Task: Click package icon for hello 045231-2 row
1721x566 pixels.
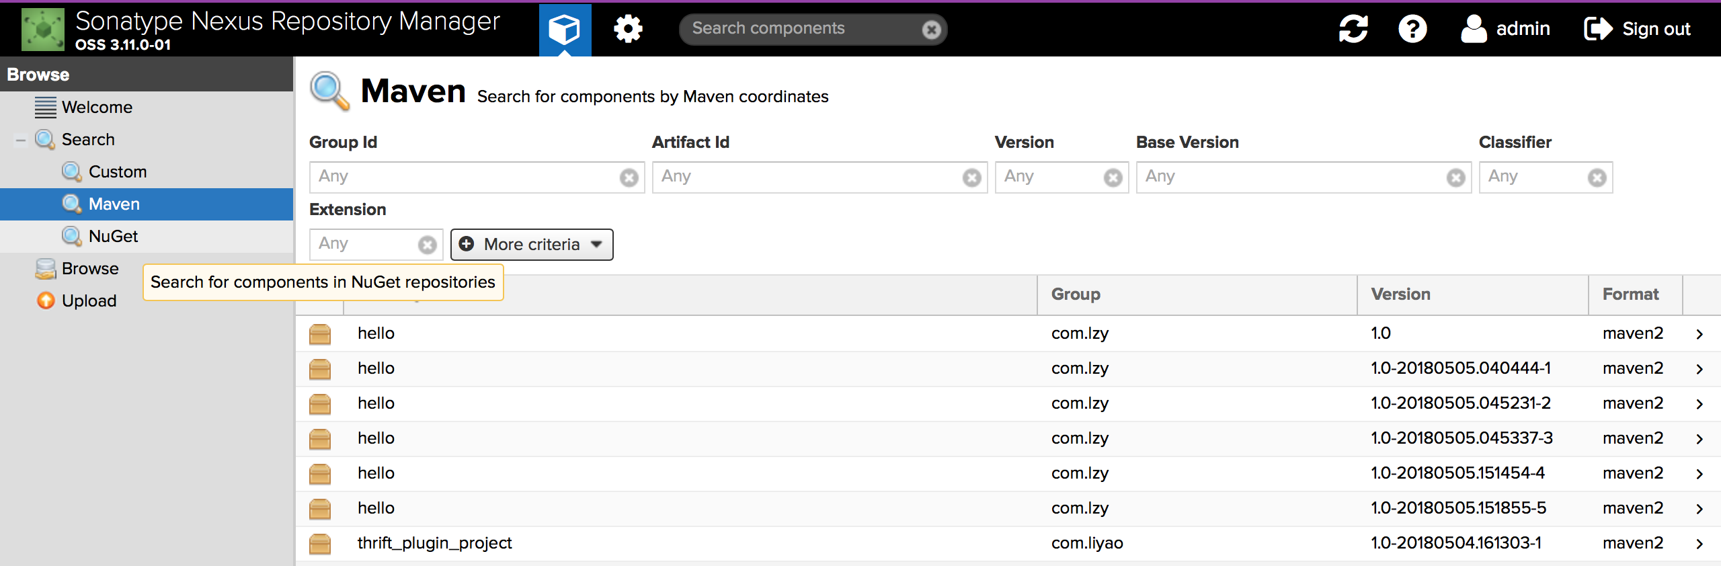Action: [x=320, y=404]
